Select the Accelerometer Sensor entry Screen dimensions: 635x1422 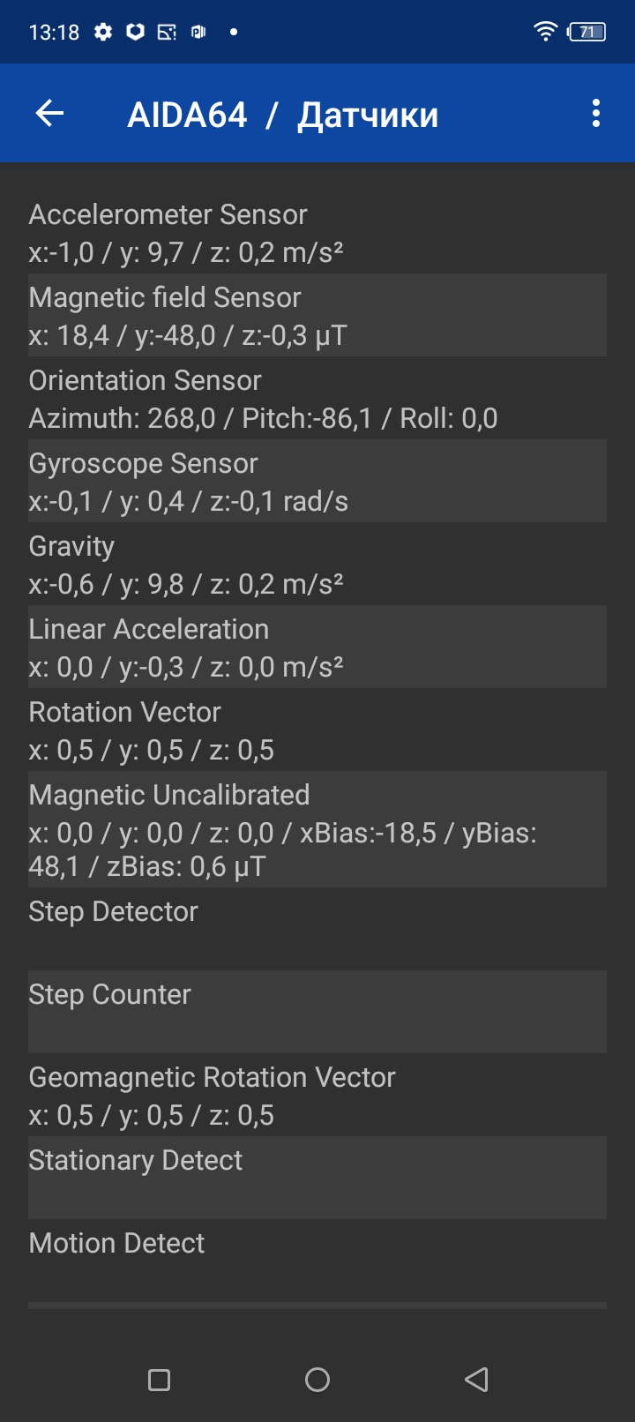317,233
